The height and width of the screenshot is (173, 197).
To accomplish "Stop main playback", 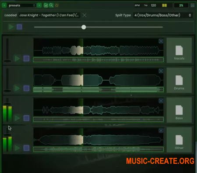I will [x=19, y=27].
